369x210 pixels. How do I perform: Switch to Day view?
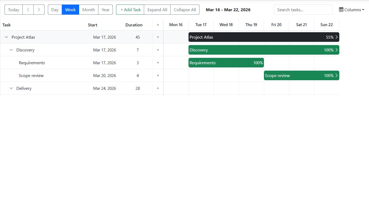pyautogui.click(x=55, y=10)
